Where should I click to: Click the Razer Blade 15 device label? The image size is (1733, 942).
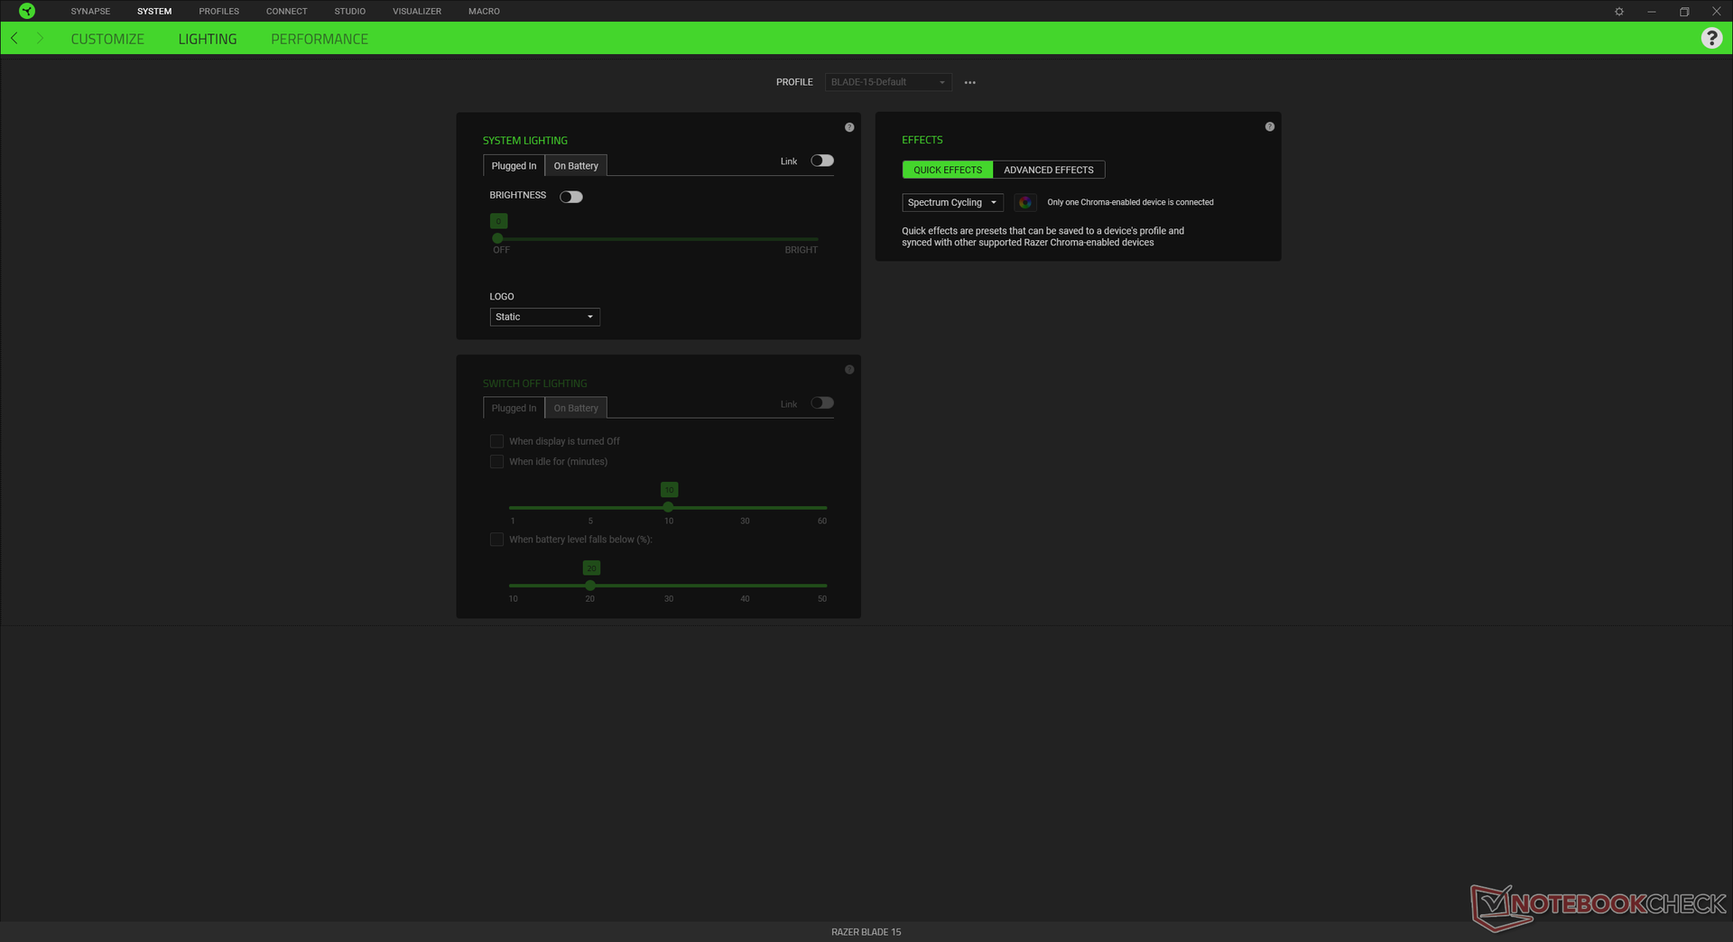866,932
